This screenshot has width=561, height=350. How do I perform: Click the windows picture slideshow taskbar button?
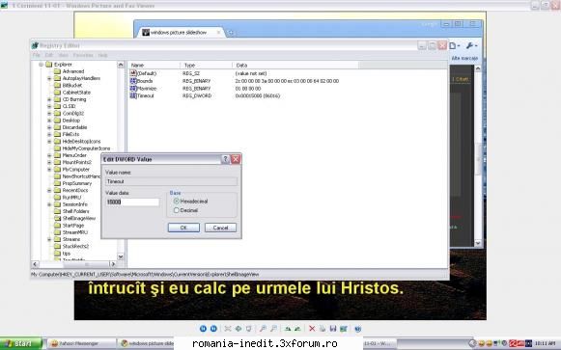coord(147,343)
